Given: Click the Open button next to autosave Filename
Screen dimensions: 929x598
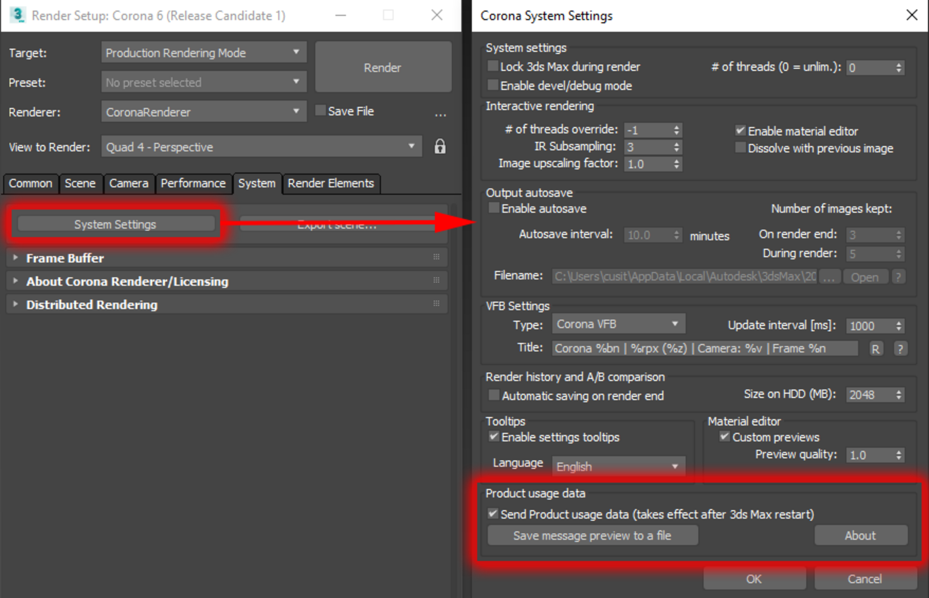Looking at the screenshot, I should coord(865,277).
